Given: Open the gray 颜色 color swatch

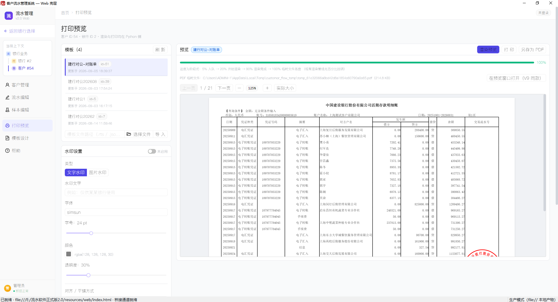Looking at the screenshot, I should tap(69, 254).
